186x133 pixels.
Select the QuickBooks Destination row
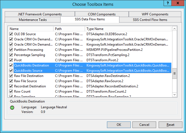(x=90, y=65)
